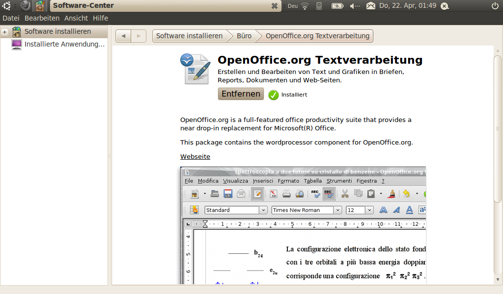Open the Hilfe menu
The image size is (503, 294).
click(100, 18)
